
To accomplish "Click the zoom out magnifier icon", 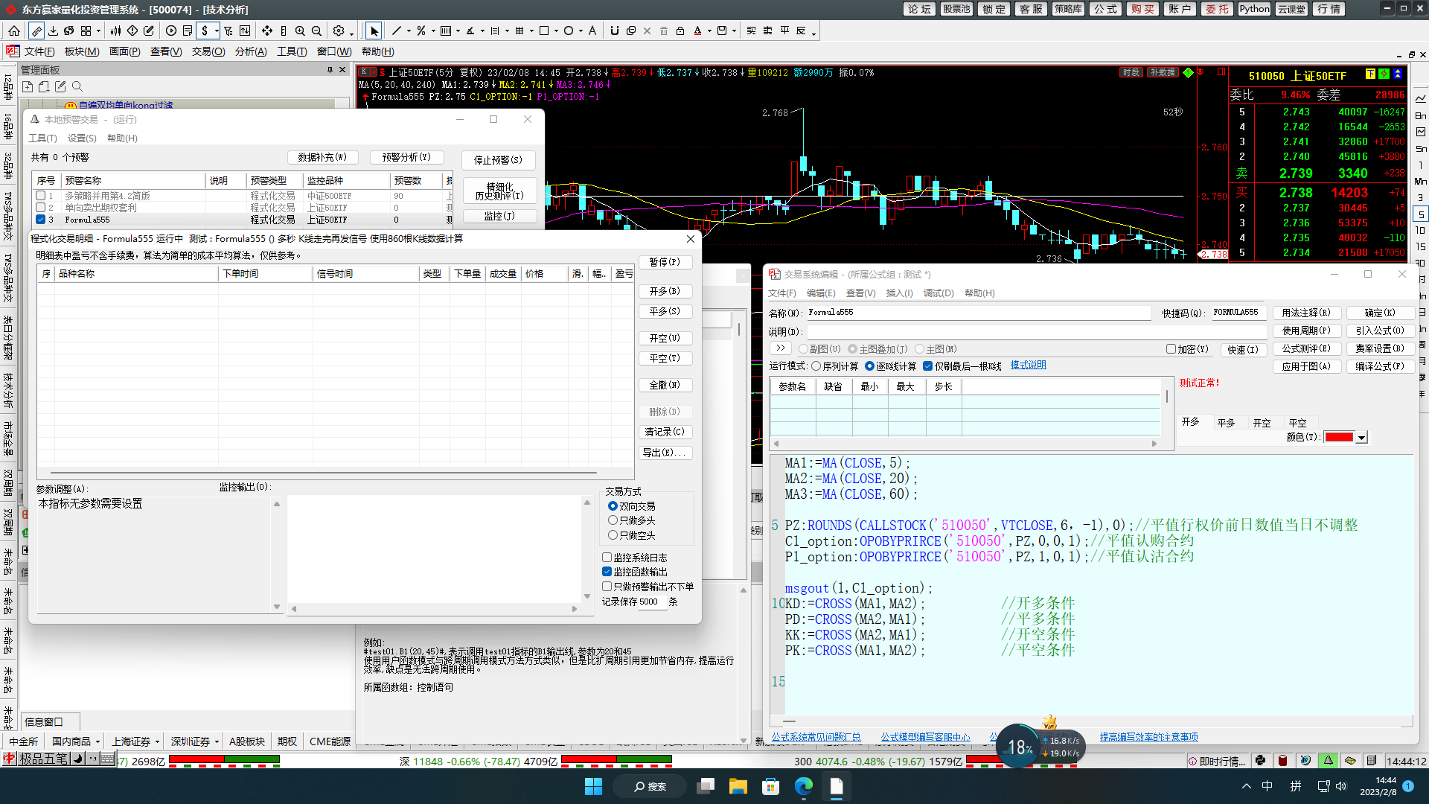I will tap(316, 31).
